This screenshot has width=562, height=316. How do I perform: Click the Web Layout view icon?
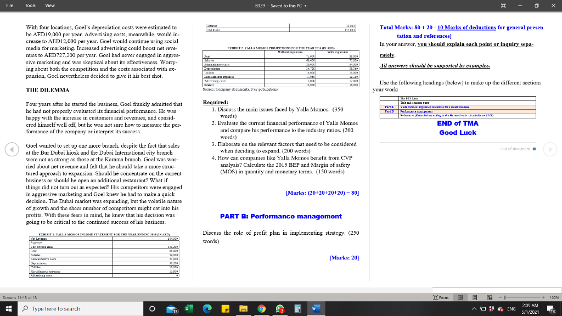click(x=490, y=297)
